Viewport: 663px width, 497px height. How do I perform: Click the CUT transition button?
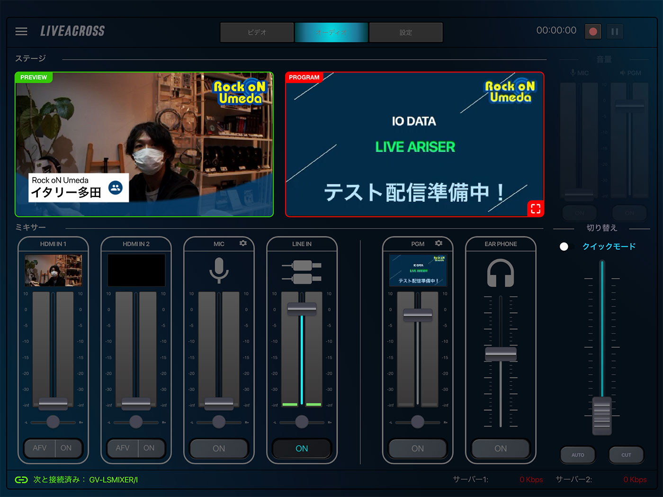click(x=626, y=455)
